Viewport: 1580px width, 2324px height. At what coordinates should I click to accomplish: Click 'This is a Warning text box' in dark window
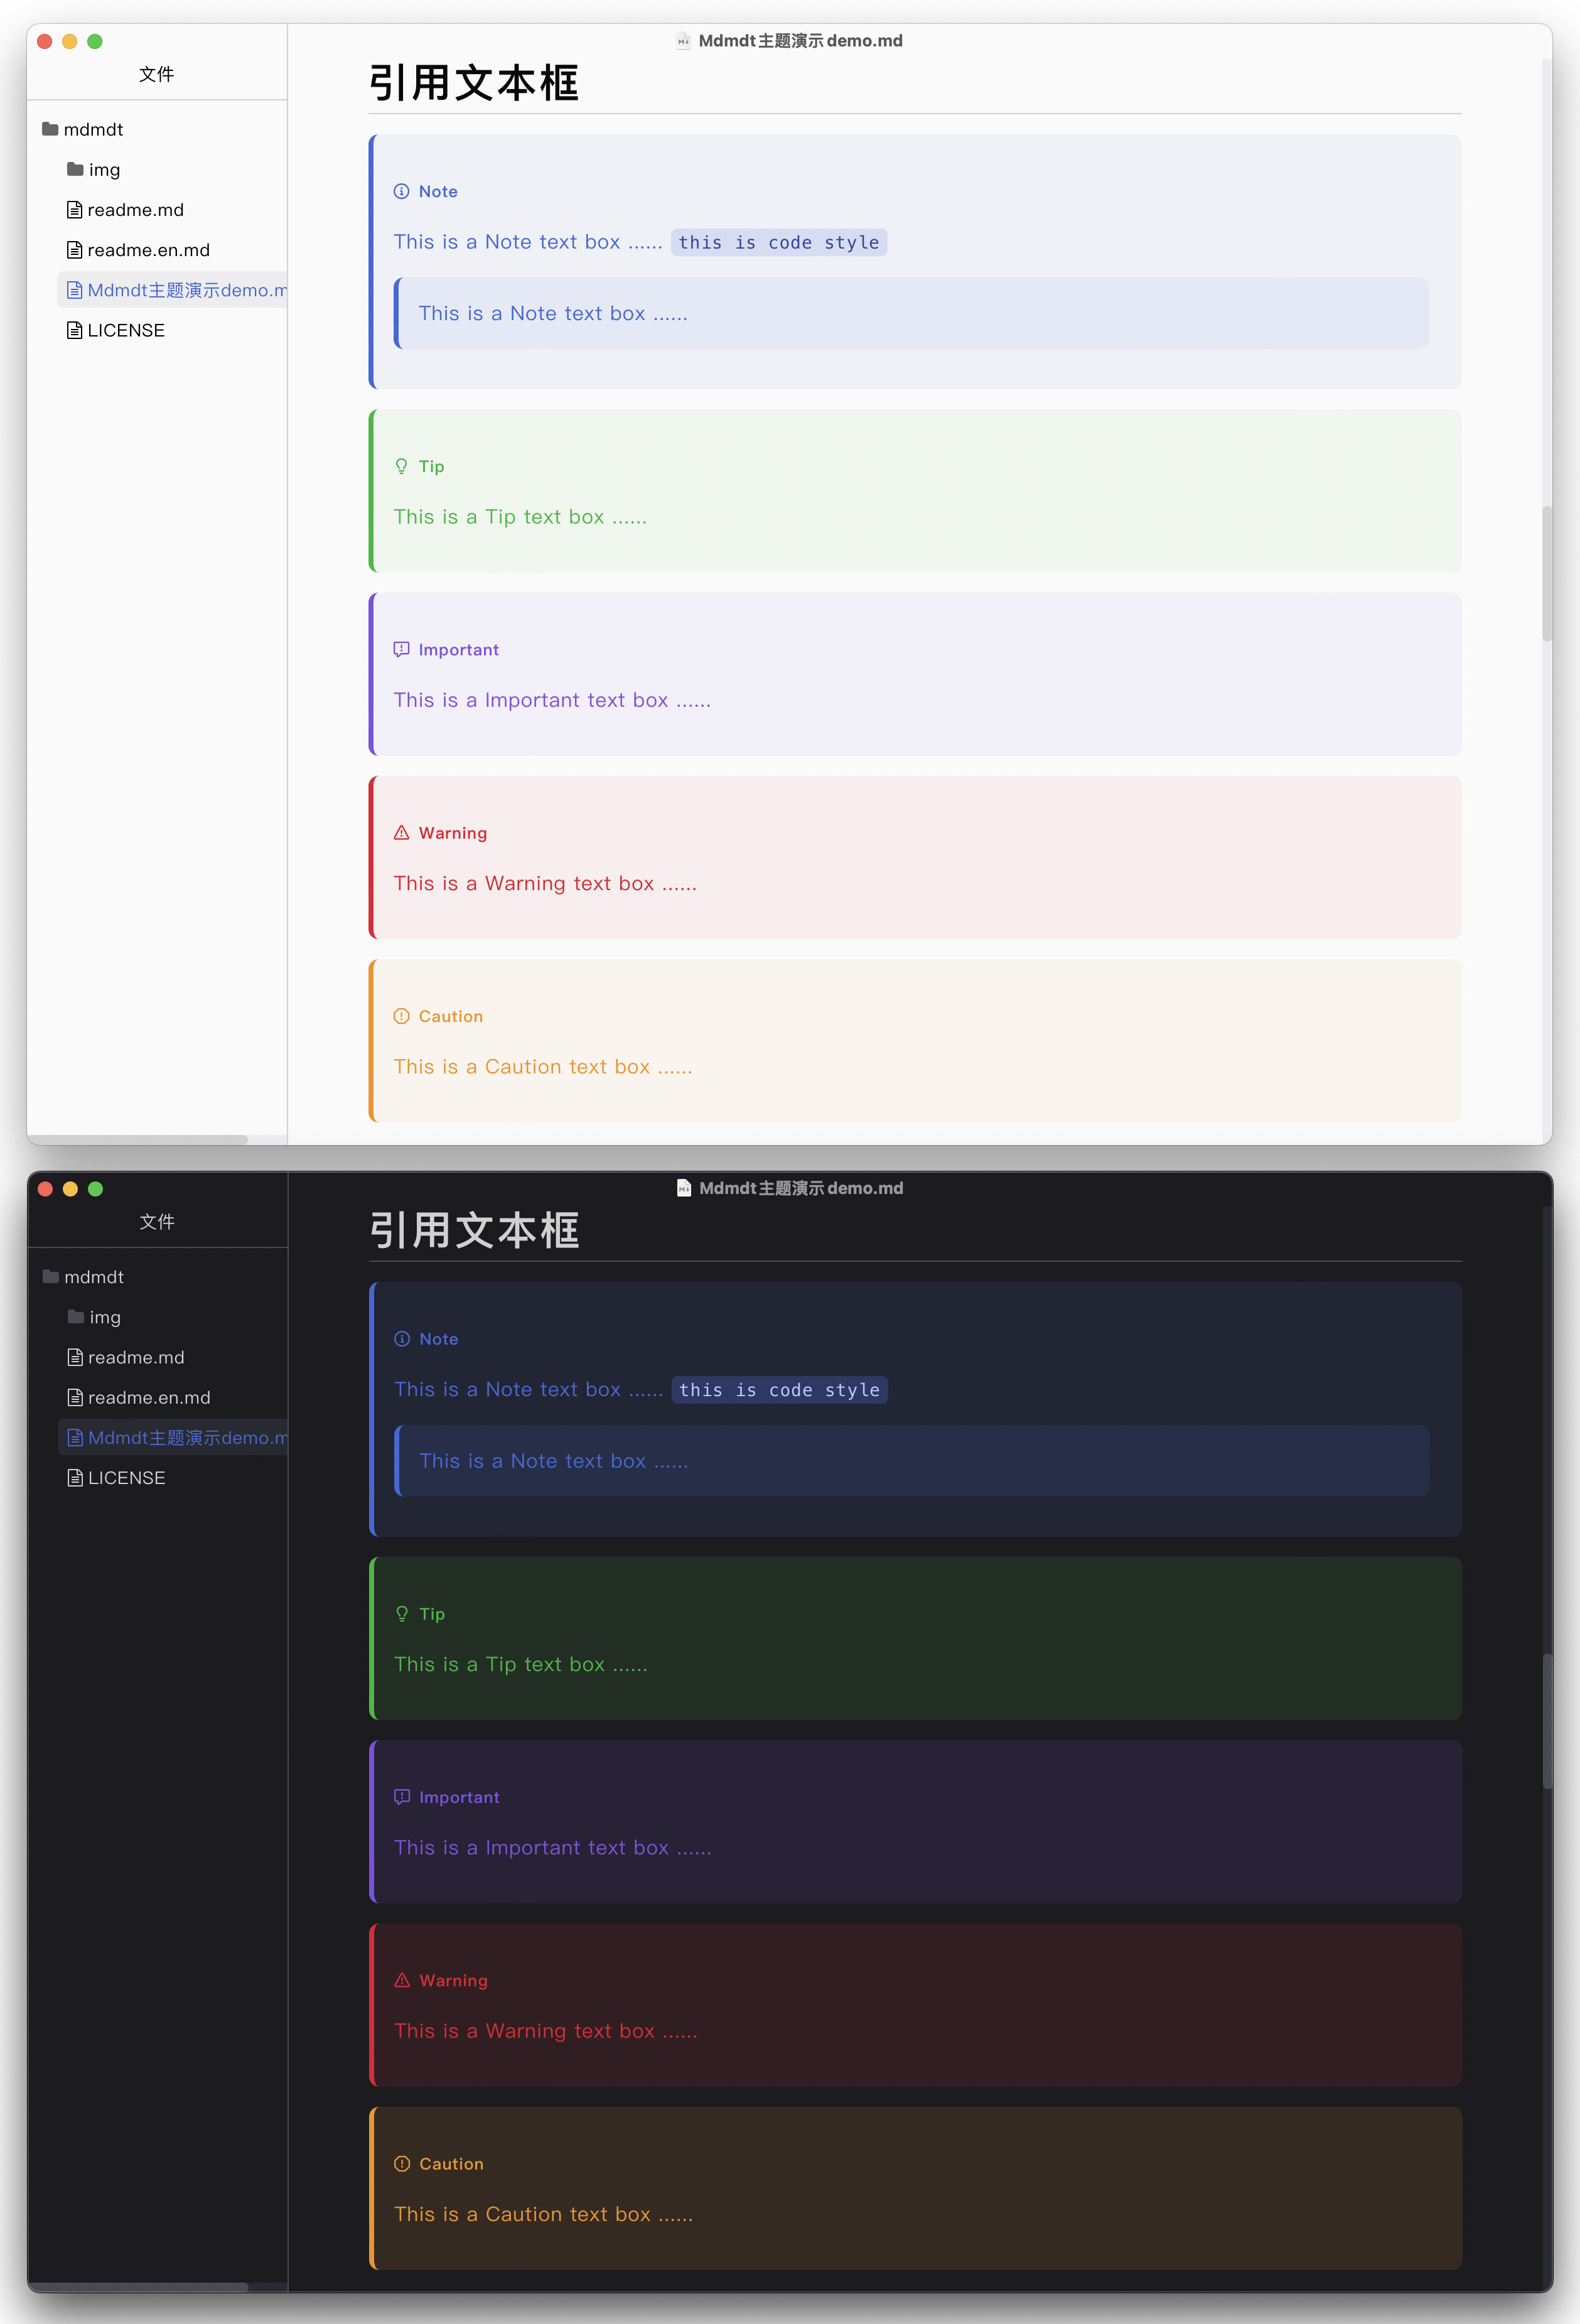point(546,2031)
